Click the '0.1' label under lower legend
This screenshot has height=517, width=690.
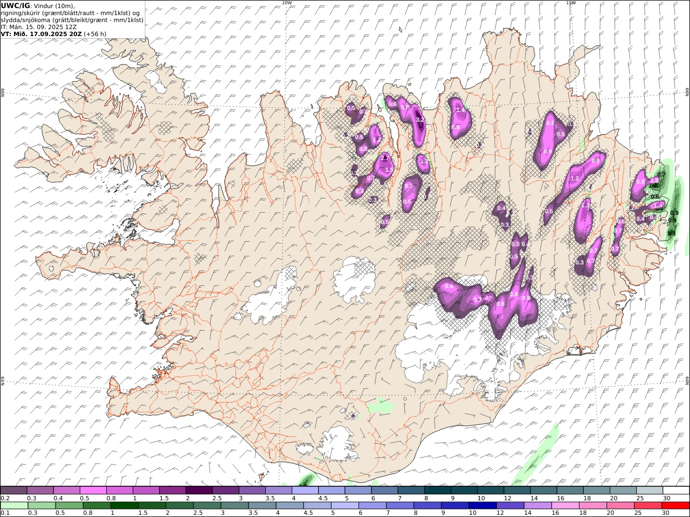pyautogui.click(x=5, y=513)
